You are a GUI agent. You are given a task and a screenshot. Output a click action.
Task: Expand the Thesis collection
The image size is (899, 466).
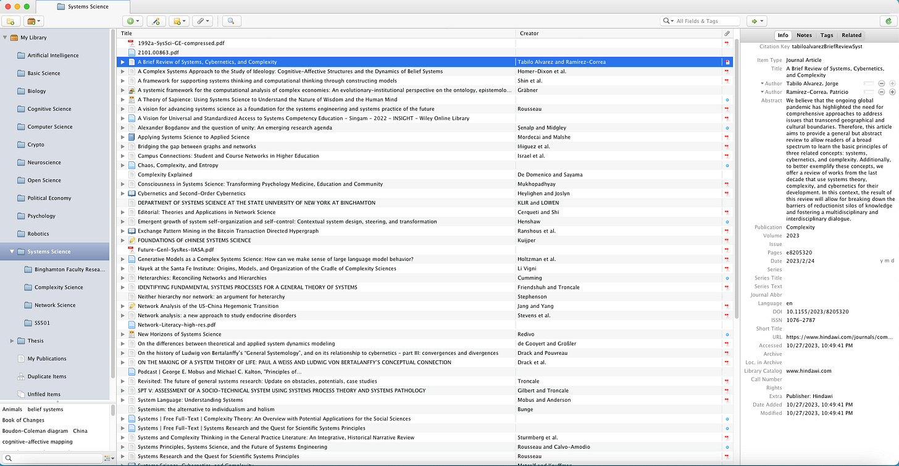13,341
